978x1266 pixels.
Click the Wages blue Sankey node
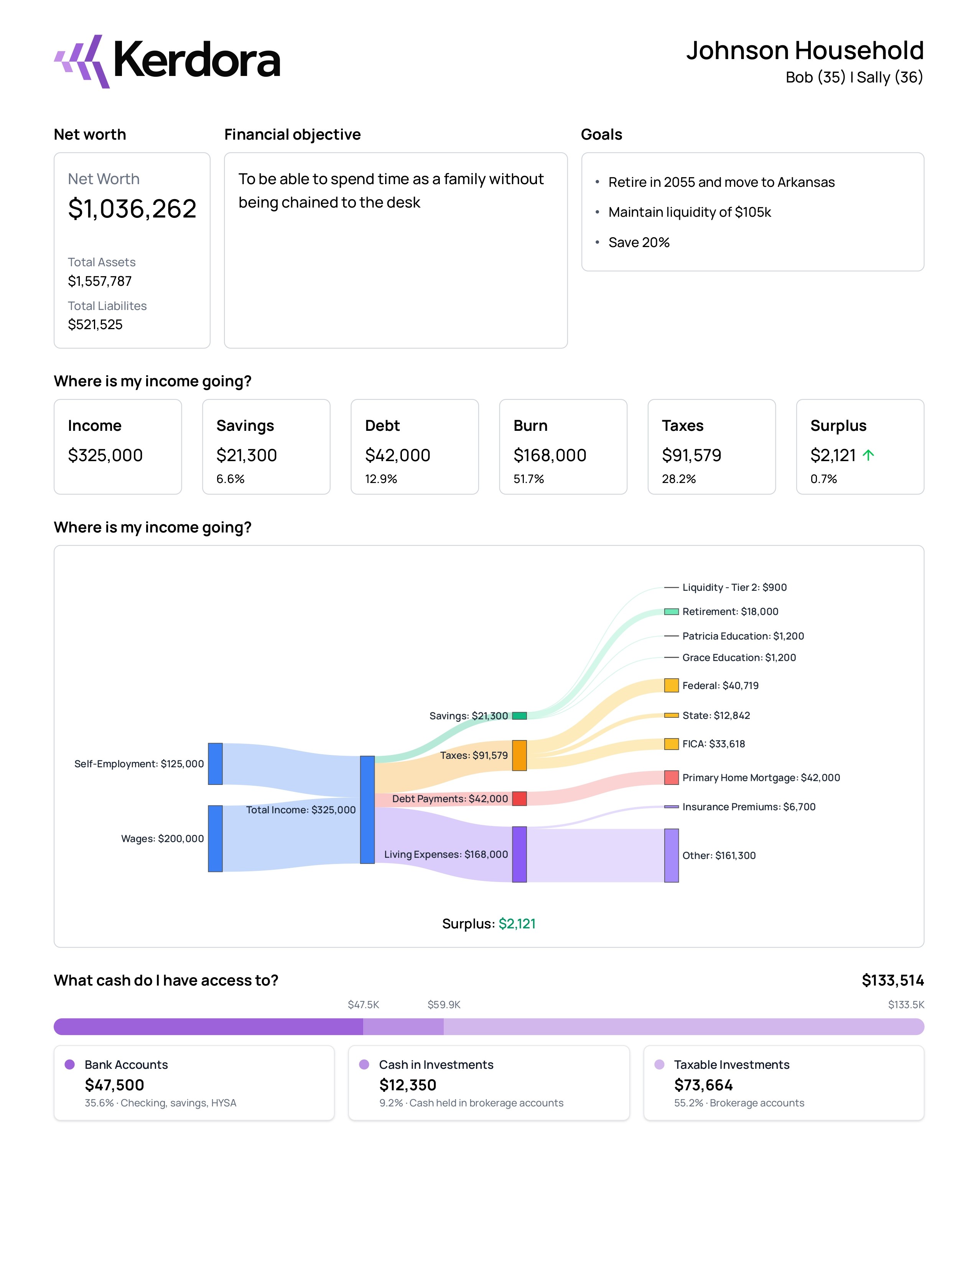215,838
